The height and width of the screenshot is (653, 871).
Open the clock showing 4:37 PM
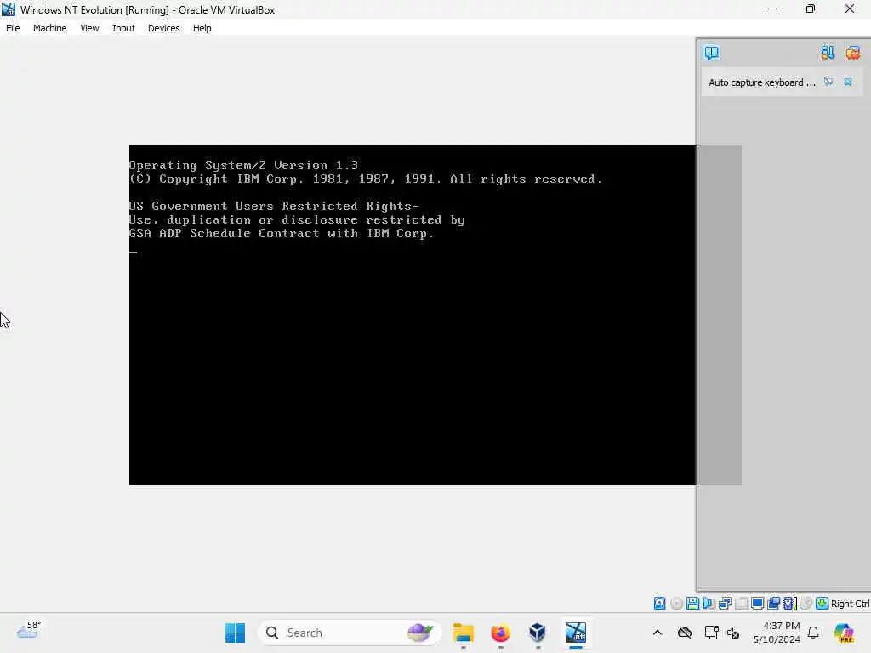777,633
